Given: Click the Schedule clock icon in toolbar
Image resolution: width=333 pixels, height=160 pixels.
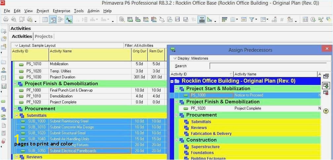Looking at the screenshot, I should [313, 20].
